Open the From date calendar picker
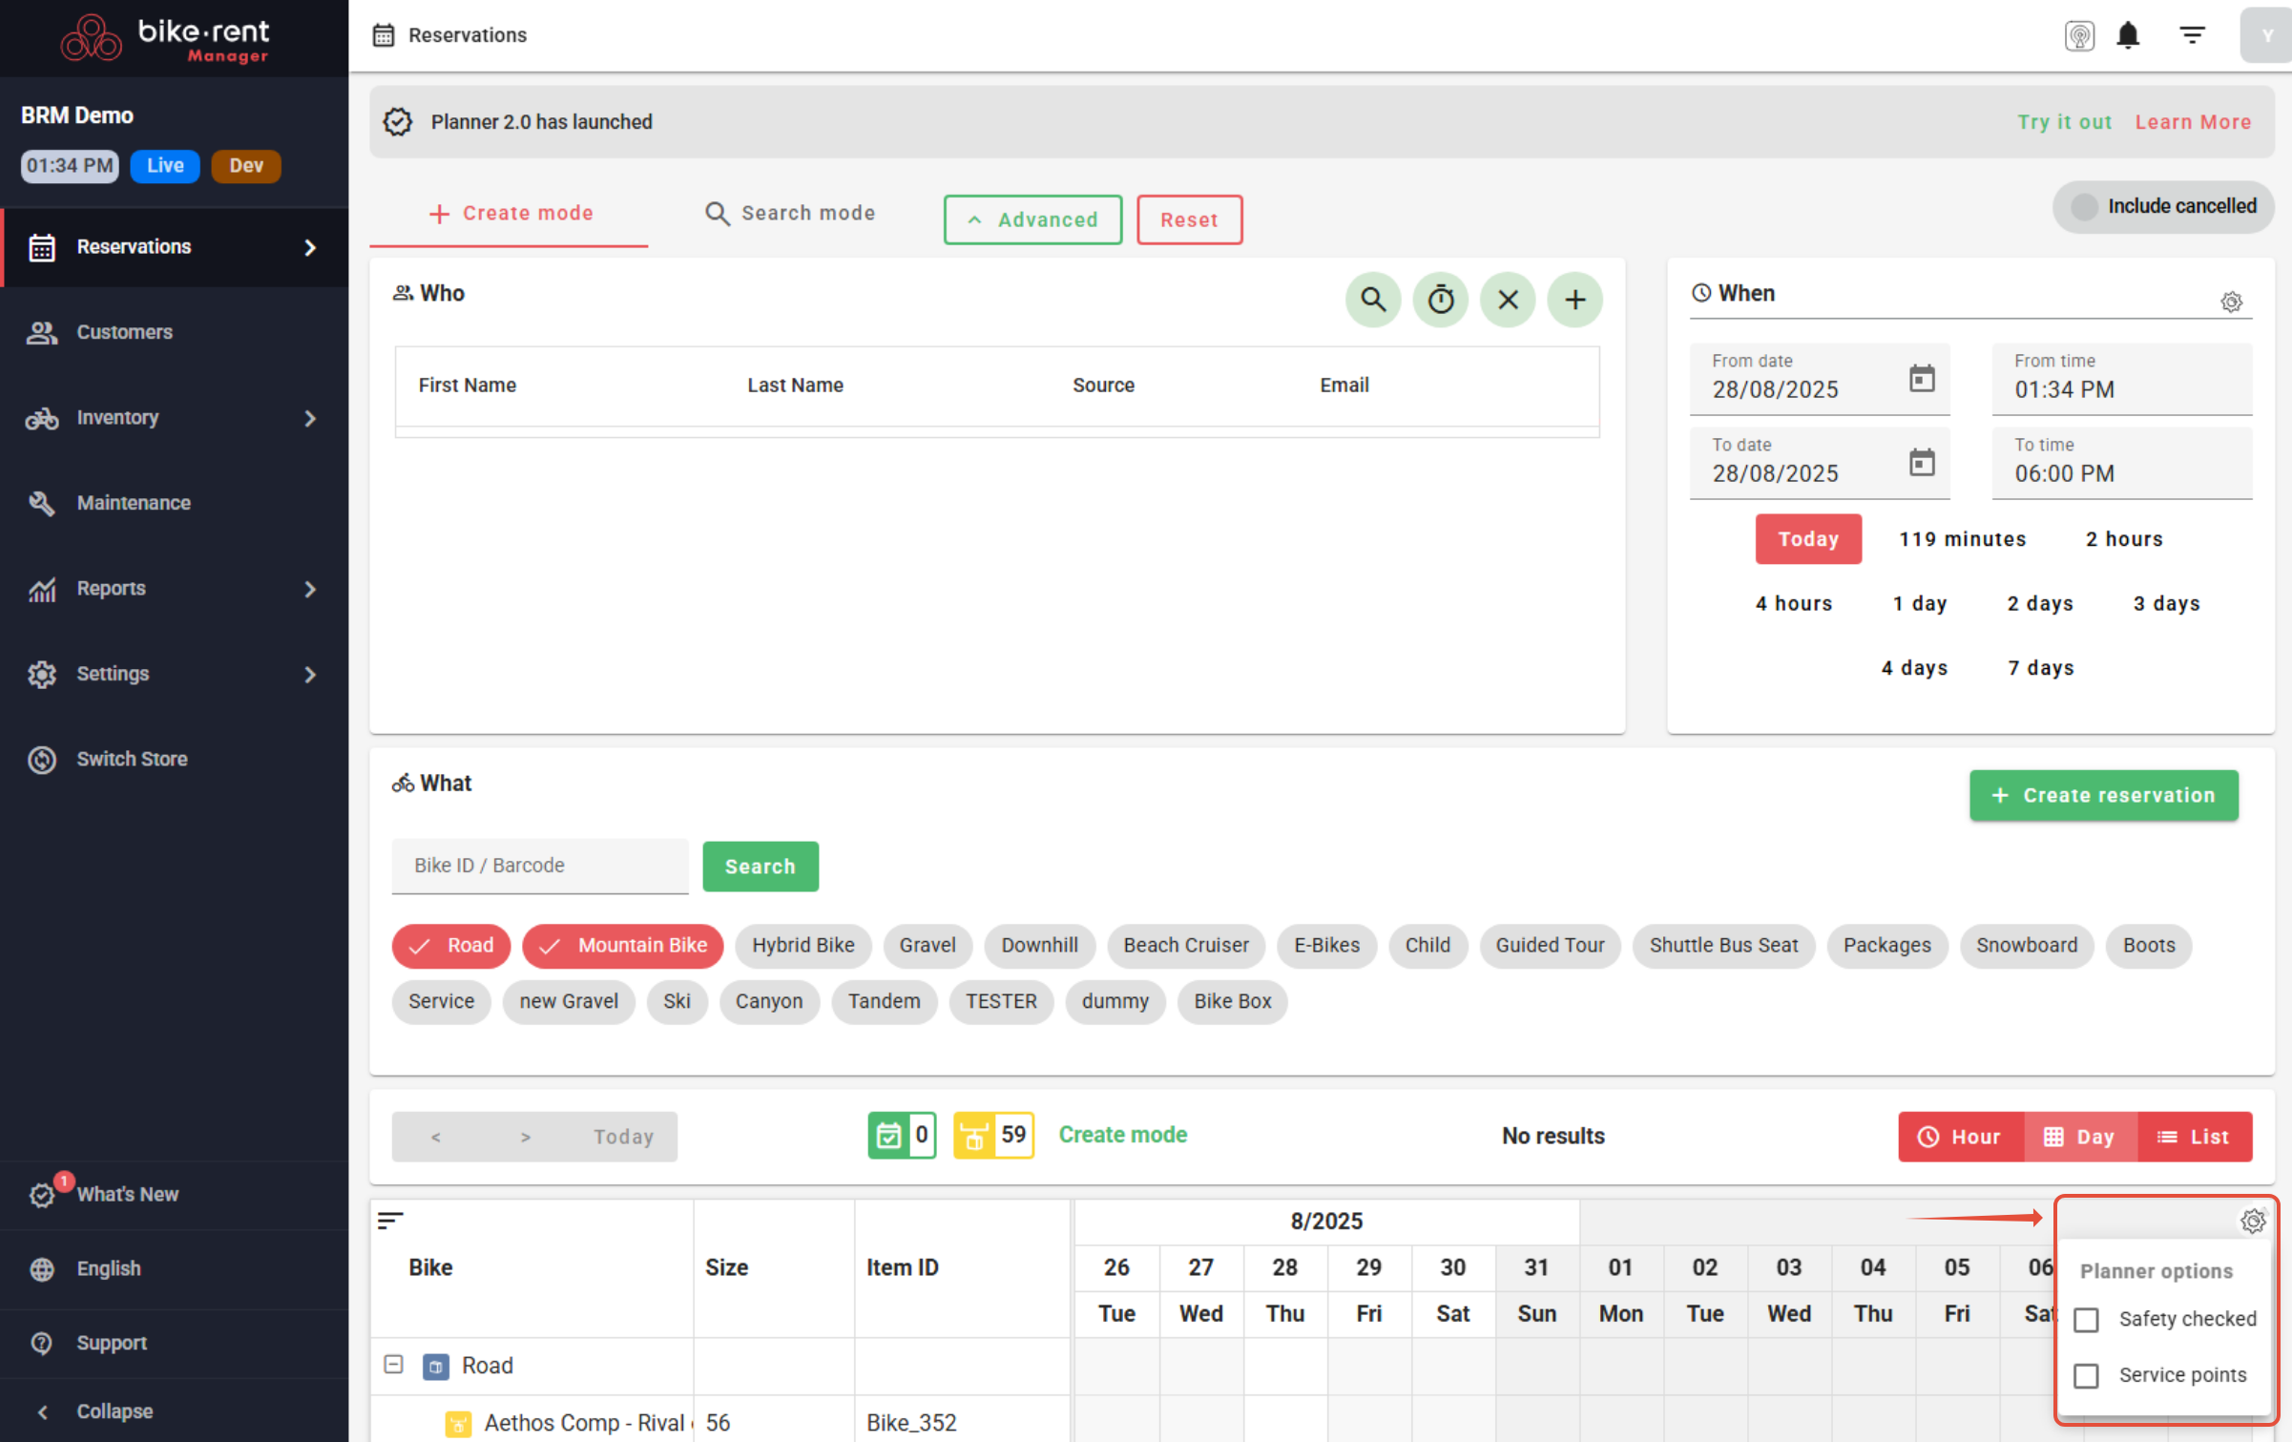Viewport: 2292px width, 1442px height. pyautogui.click(x=1921, y=379)
